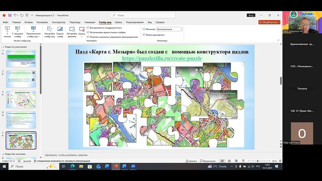The height and width of the screenshot is (181, 322).
Task: Click 'Скрыть слайд' icon
Action: pyautogui.click(x=60, y=32)
